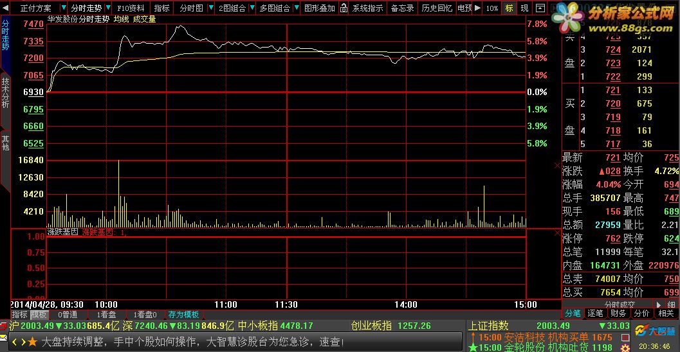Switch to 技术分析 vertical side tab
Viewport: 680px width, 352px height.
5,92
